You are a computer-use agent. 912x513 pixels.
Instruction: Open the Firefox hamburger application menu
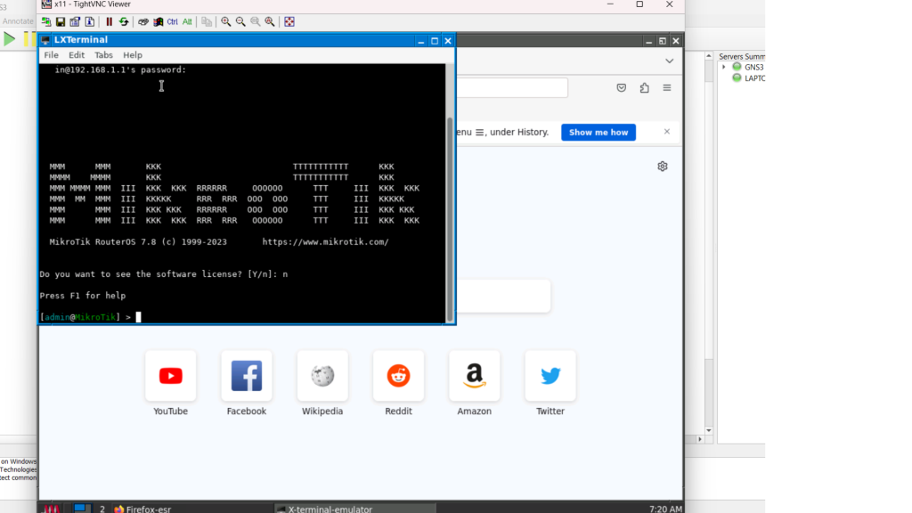tap(666, 87)
